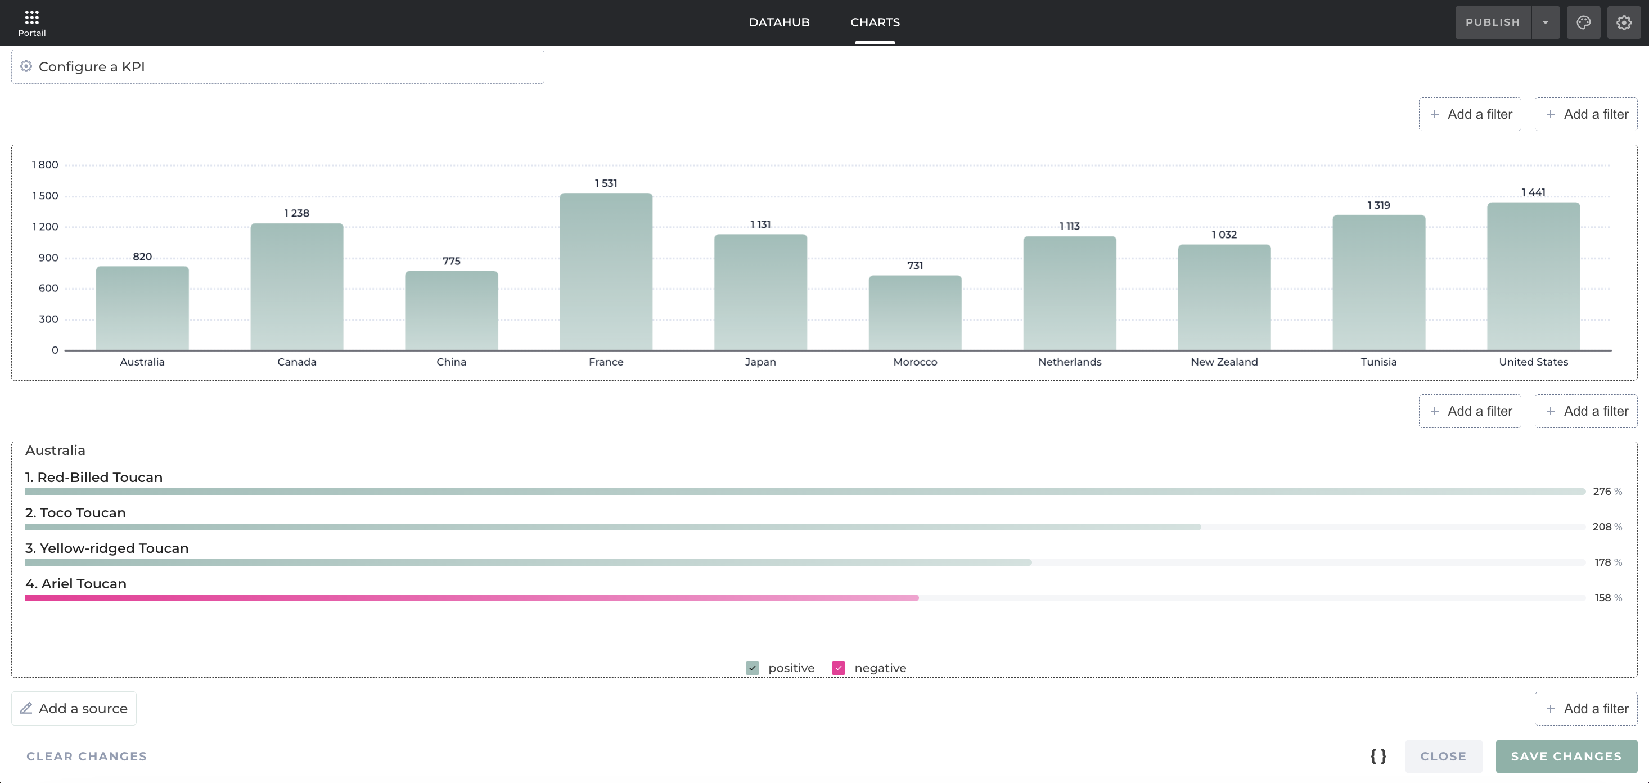Click the France bar in the chart
This screenshot has height=783, width=1649.
pyautogui.click(x=606, y=272)
